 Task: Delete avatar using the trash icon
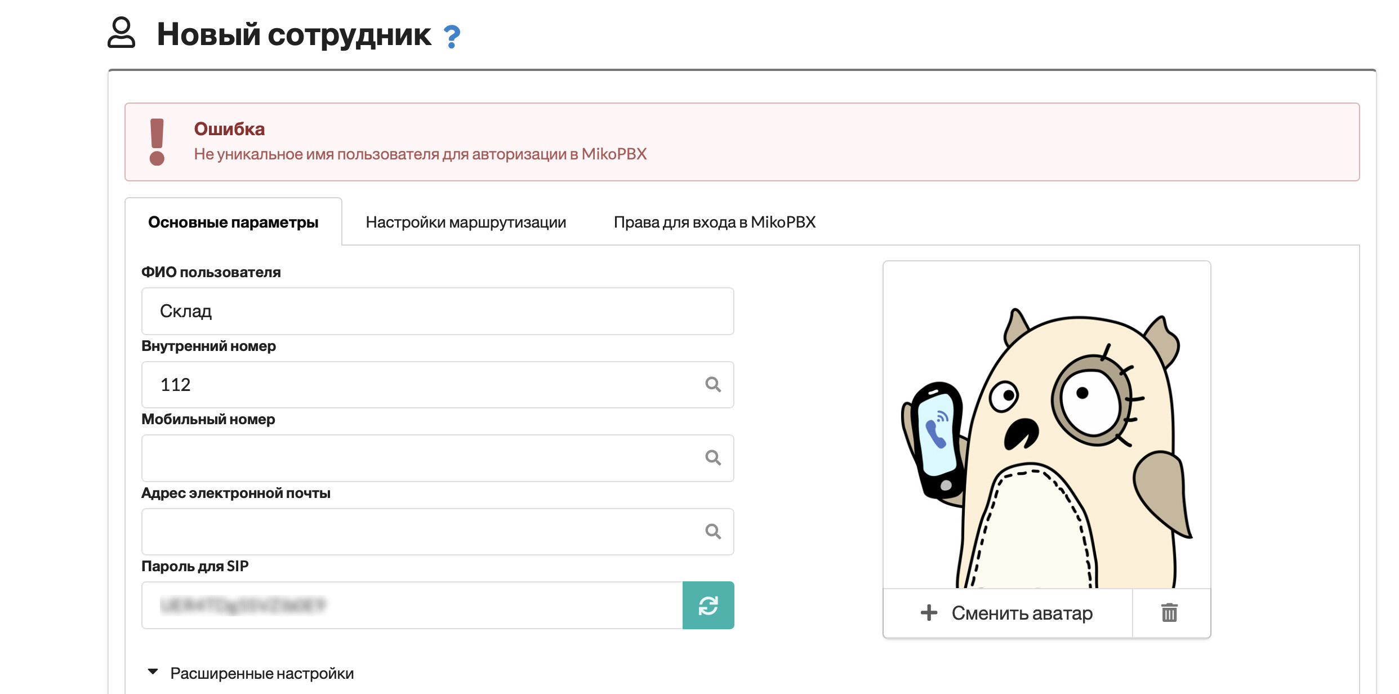point(1169,613)
